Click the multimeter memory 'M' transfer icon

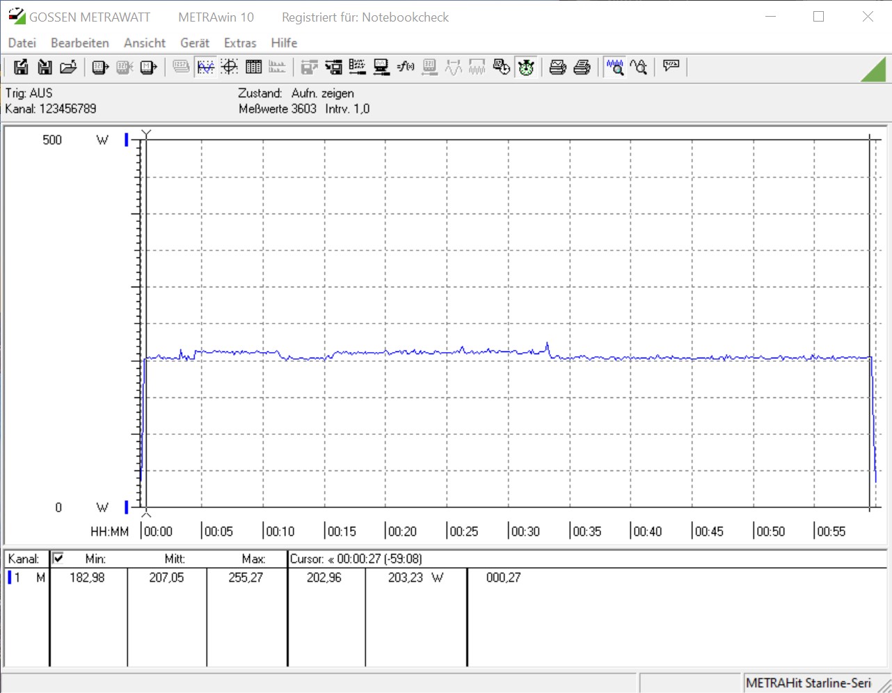(148, 67)
